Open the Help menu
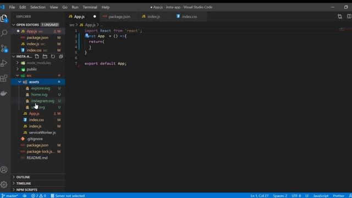 click(106, 7)
